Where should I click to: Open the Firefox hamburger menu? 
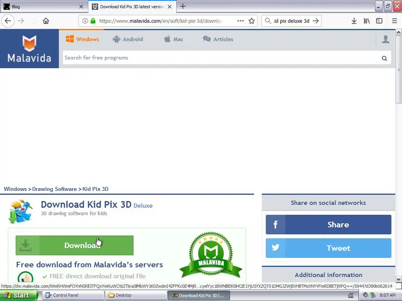395,21
